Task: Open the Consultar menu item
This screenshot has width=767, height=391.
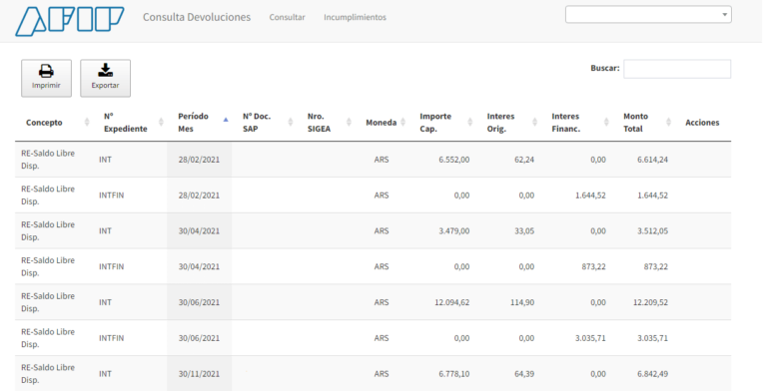Action: pos(288,17)
